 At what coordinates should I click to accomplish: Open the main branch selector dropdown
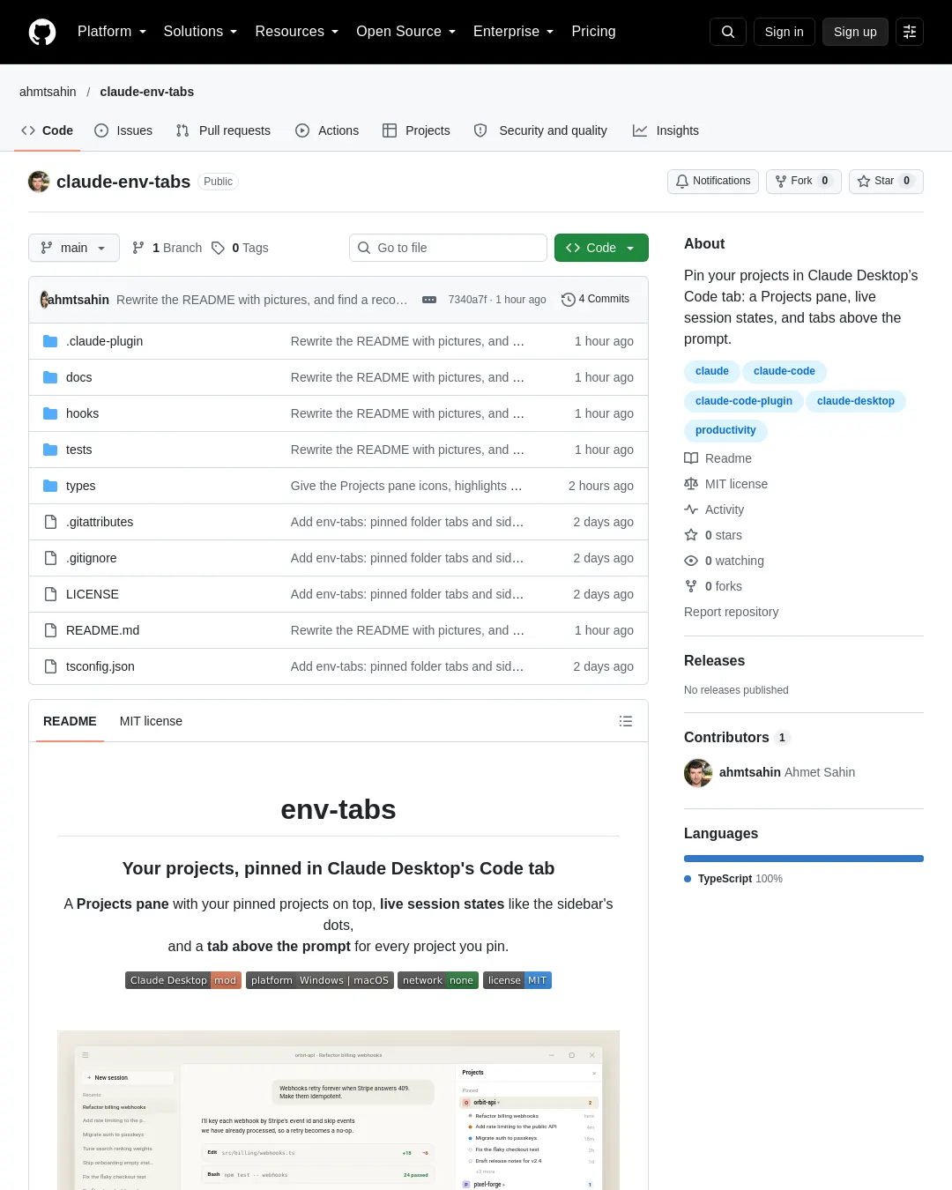74,248
